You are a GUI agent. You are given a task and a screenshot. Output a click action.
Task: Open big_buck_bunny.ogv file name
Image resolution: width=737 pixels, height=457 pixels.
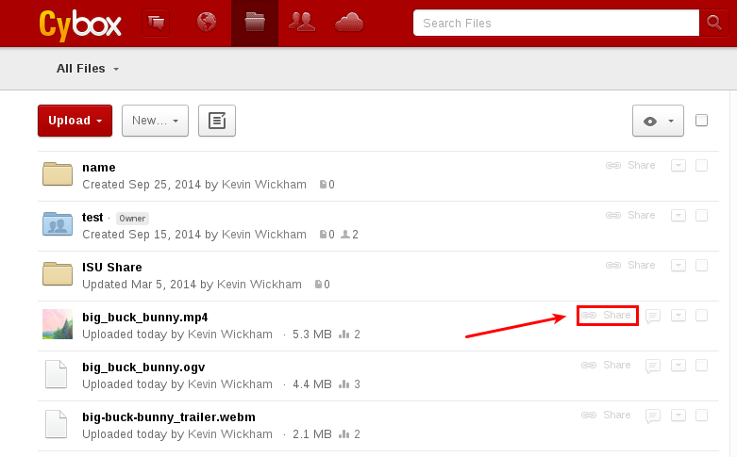pyautogui.click(x=143, y=367)
